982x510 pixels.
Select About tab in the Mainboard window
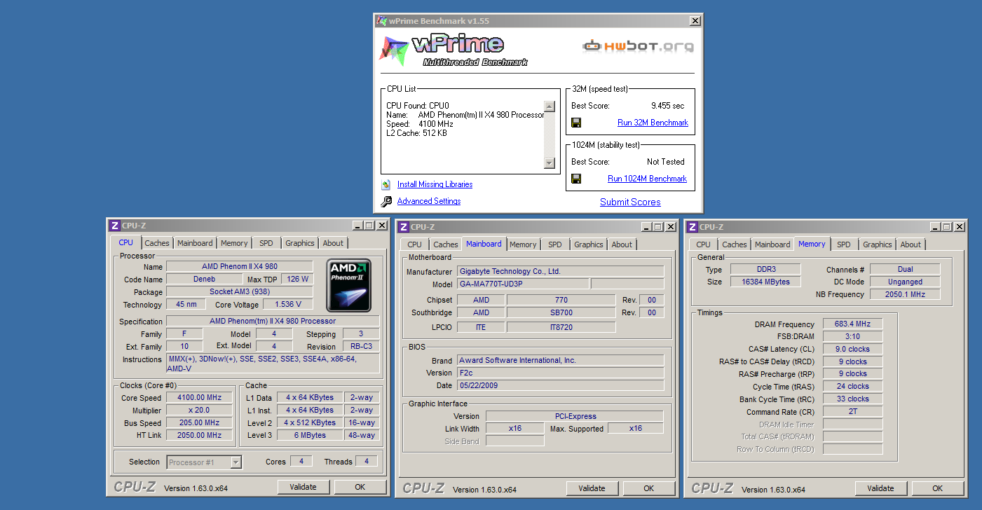(x=622, y=244)
